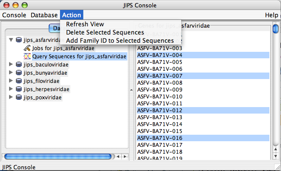Expand the jips_herpesviridae node

(11, 89)
